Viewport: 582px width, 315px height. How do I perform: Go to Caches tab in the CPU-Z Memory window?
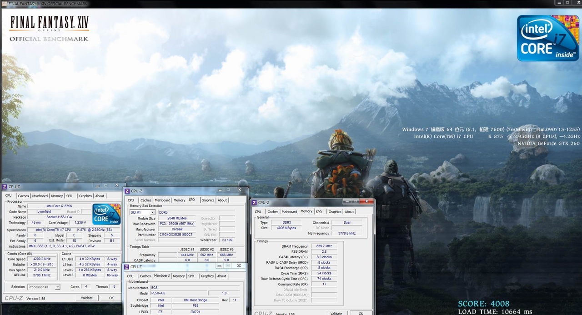(273, 211)
